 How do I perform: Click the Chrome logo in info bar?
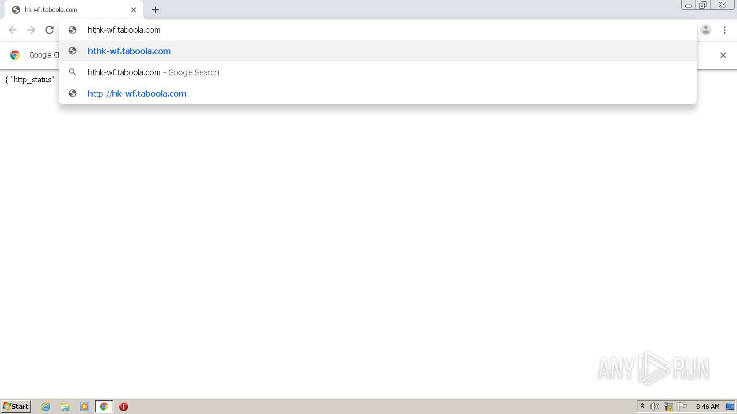[15, 55]
